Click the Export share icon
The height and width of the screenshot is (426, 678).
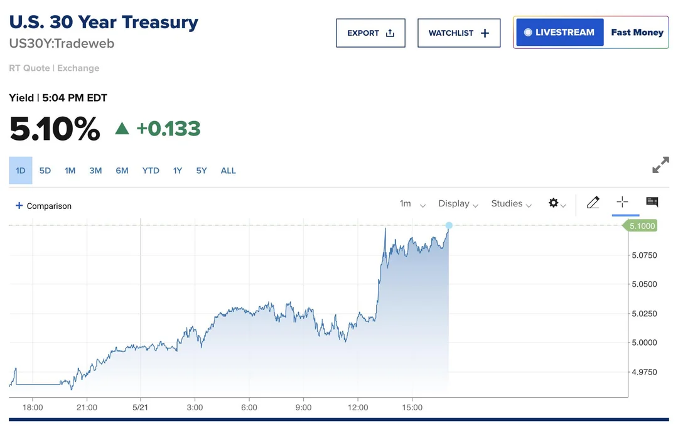pyautogui.click(x=390, y=33)
